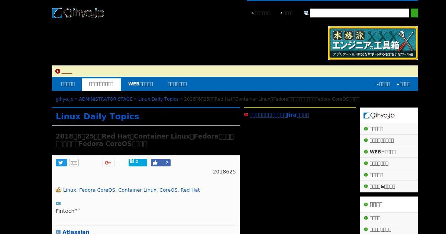Click the article date text 2018625

tap(224, 172)
